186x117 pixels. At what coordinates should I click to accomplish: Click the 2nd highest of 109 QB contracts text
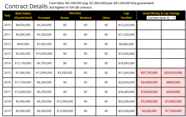70,7
